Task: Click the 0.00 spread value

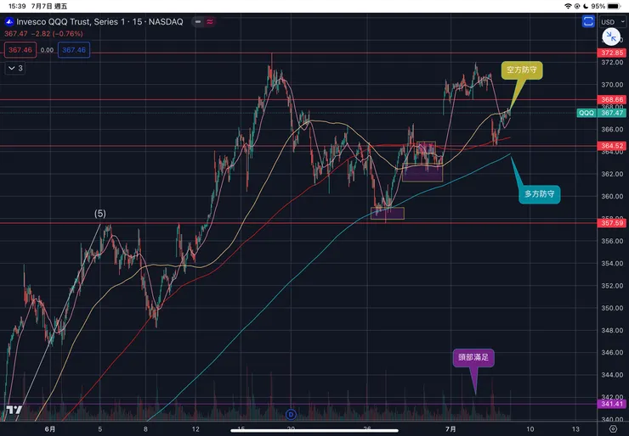Action: point(47,50)
